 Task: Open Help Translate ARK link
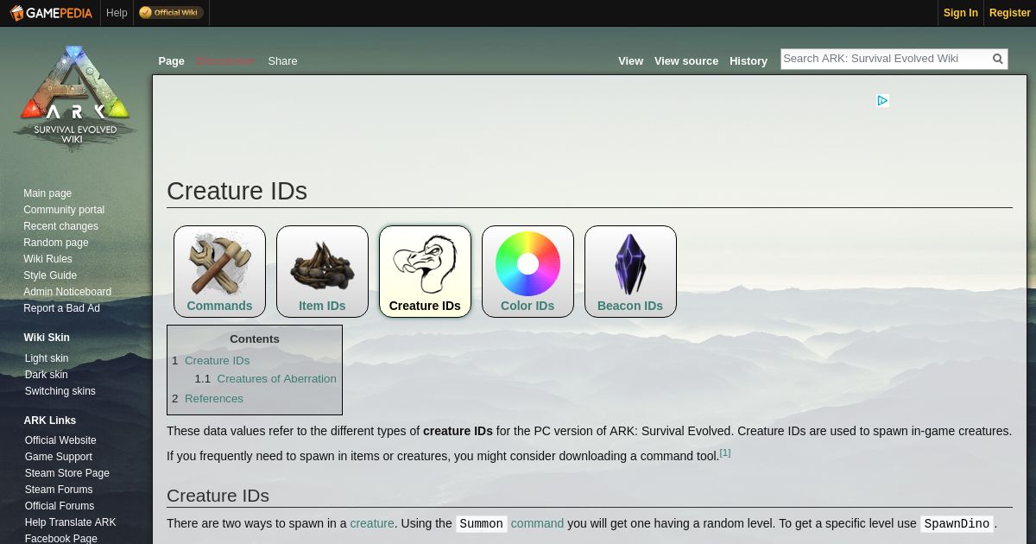pyautogui.click(x=70, y=522)
